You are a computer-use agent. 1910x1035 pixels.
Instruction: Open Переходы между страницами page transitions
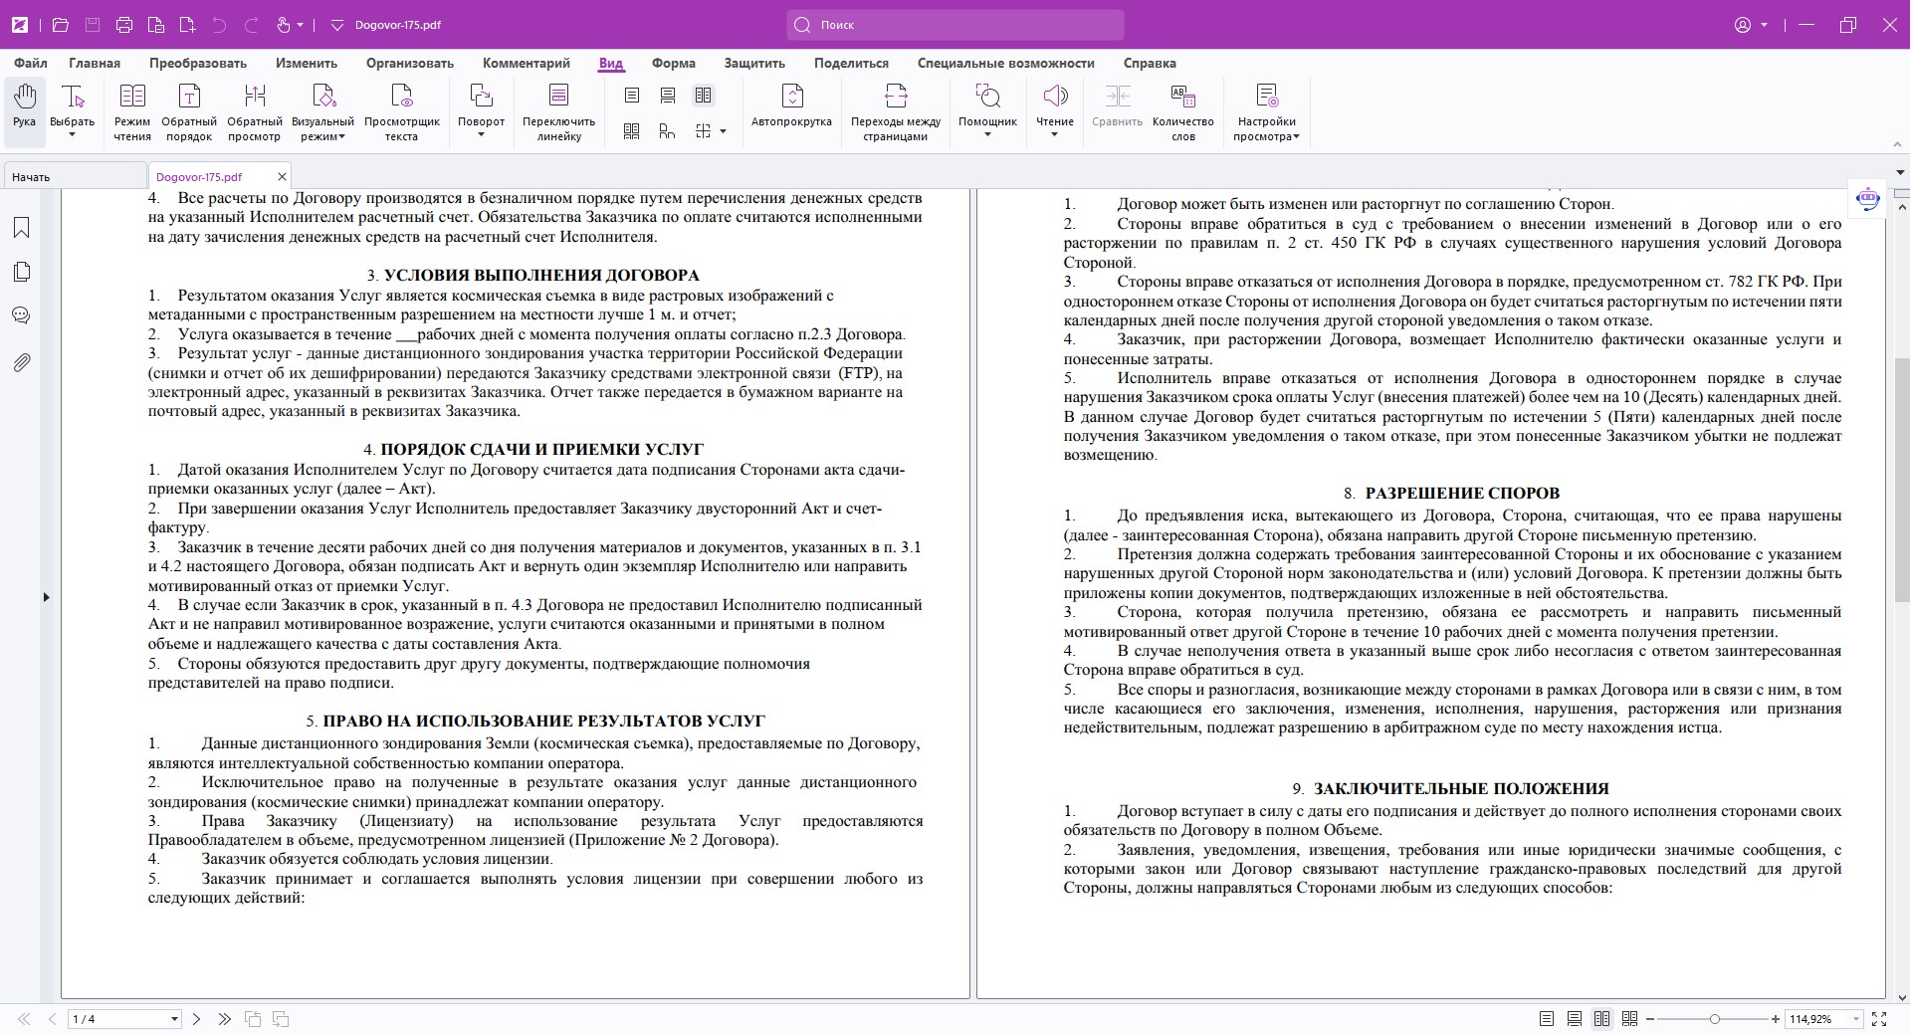[896, 112]
